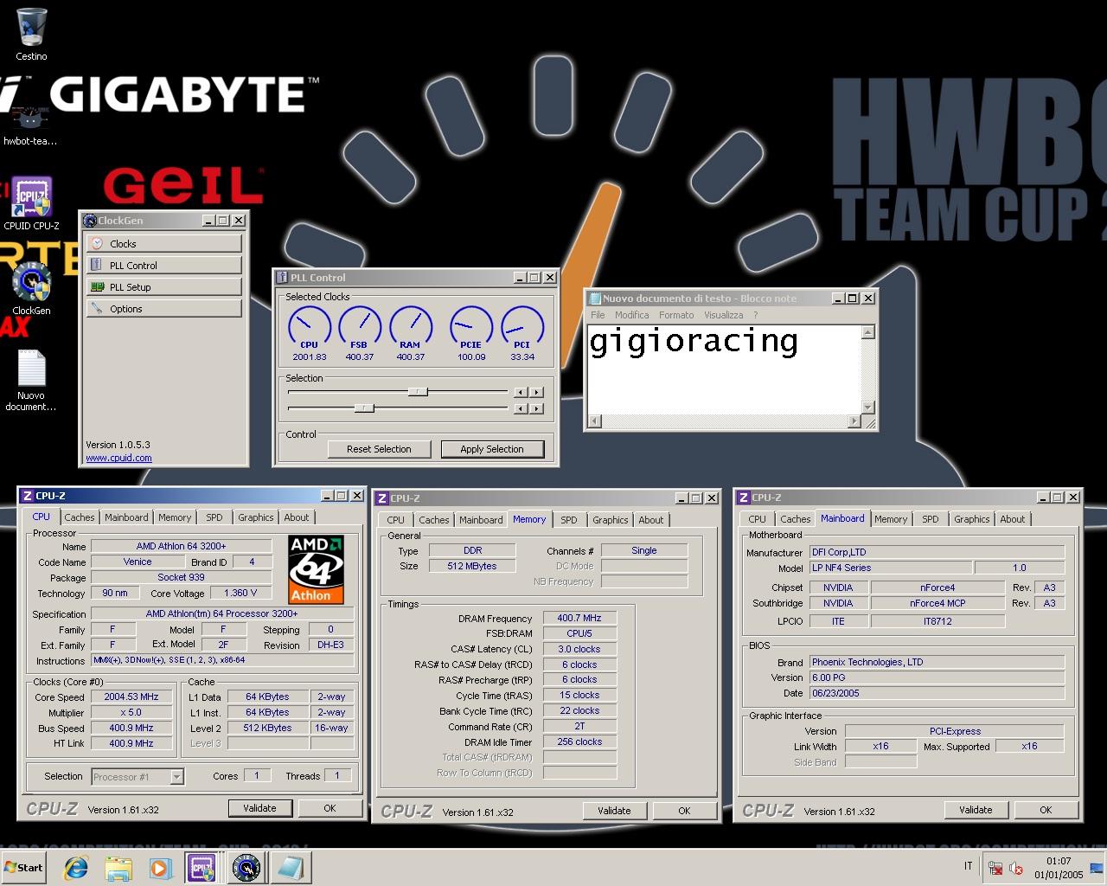The height and width of the screenshot is (886, 1107).
Task: Select the ClockGen desktop shortcut icon
Action: click(31, 289)
